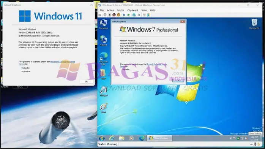Select the Paint desktop shortcut
The image size is (265, 149).
click(103, 108)
